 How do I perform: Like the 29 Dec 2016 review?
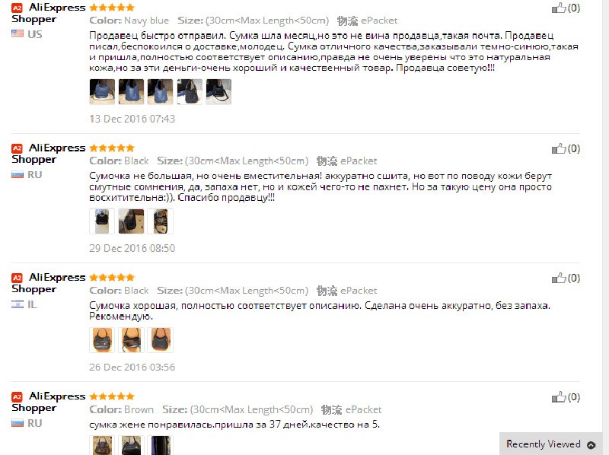(x=559, y=148)
